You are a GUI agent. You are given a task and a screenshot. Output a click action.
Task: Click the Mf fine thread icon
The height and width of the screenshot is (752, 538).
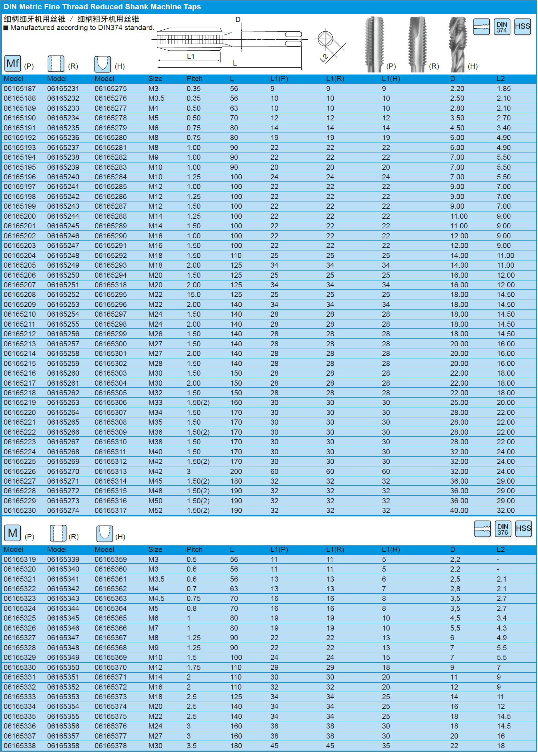[x=12, y=63]
